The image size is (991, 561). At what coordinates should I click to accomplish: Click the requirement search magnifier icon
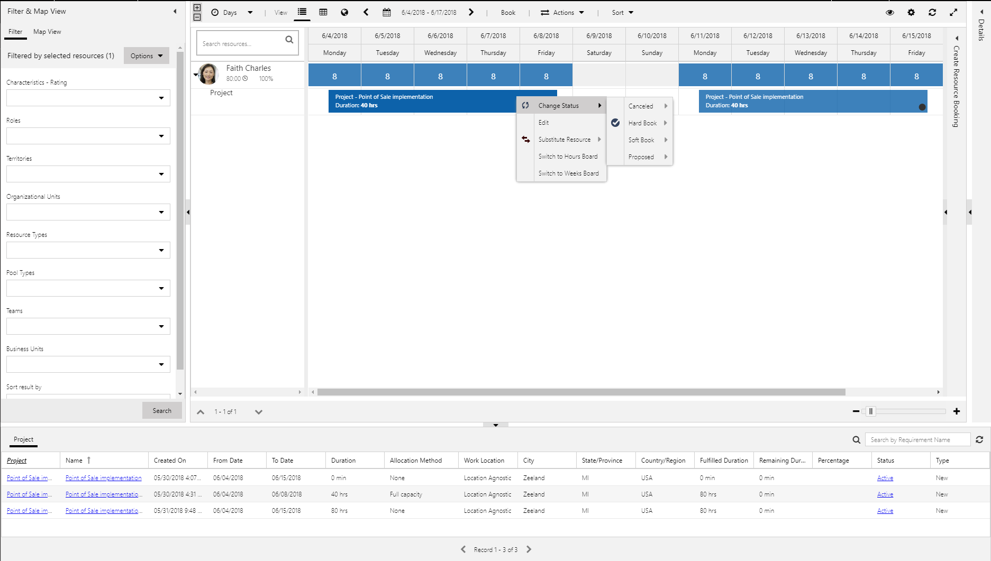857,440
